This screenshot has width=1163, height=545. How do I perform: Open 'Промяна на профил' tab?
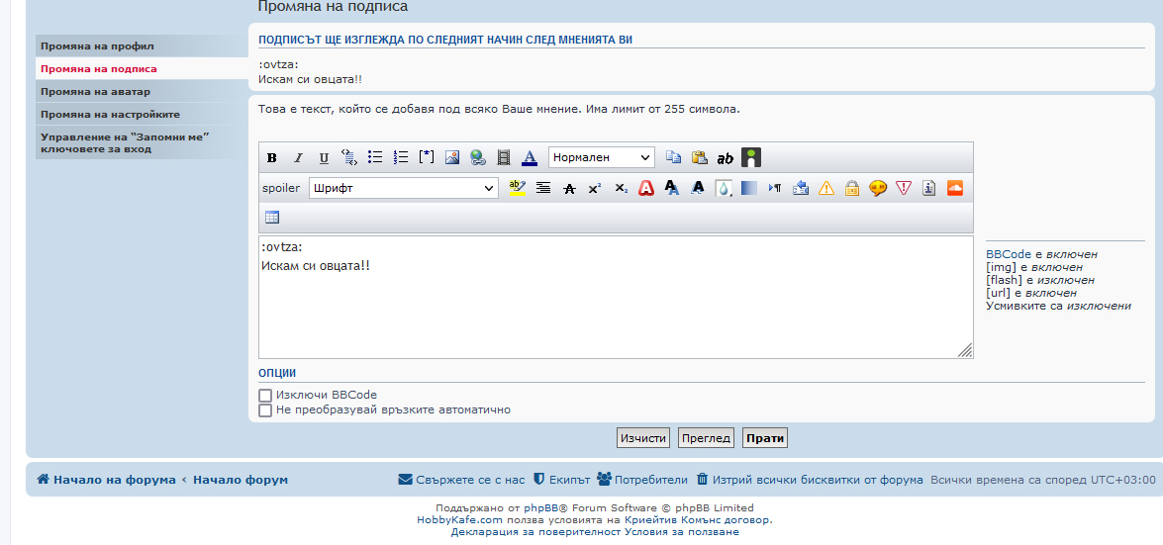pyautogui.click(x=142, y=45)
